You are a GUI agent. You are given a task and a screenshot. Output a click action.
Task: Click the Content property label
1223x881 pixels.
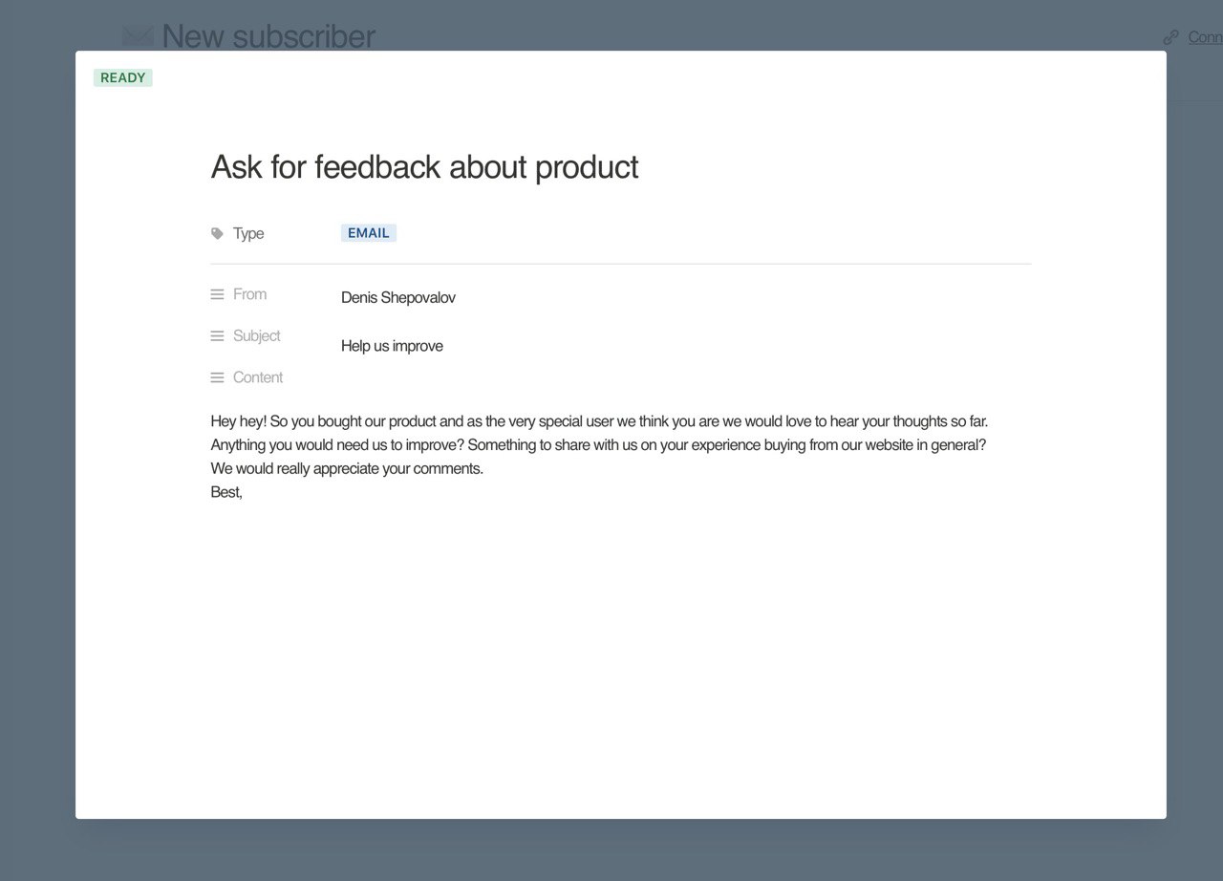(258, 377)
